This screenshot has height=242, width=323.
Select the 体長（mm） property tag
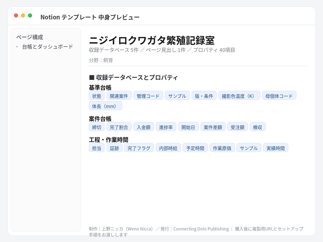tap(105, 106)
